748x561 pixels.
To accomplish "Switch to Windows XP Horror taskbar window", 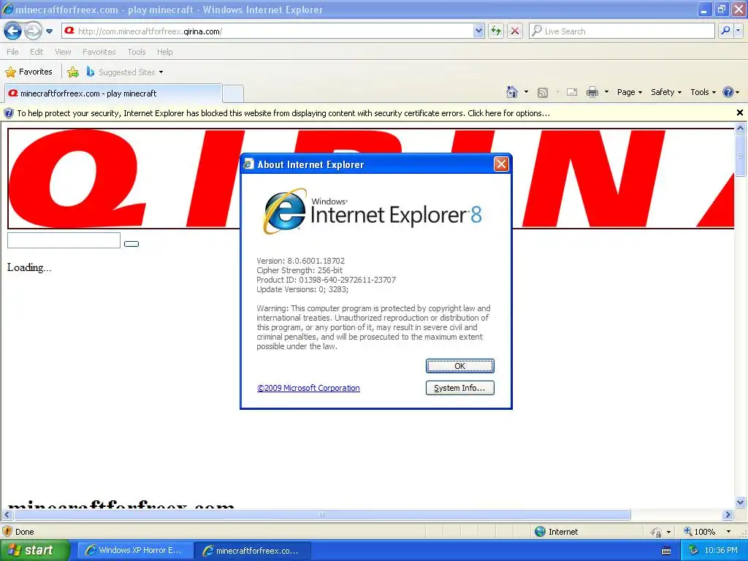I will point(135,551).
